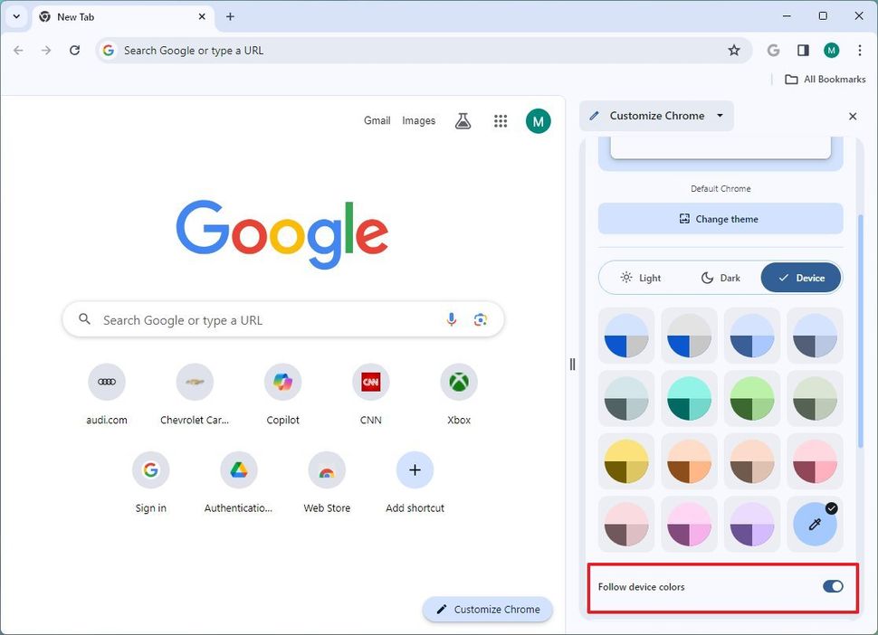Image resolution: width=878 pixels, height=635 pixels.
Task: Bookmark this page with the star icon
Action: tap(734, 51)
